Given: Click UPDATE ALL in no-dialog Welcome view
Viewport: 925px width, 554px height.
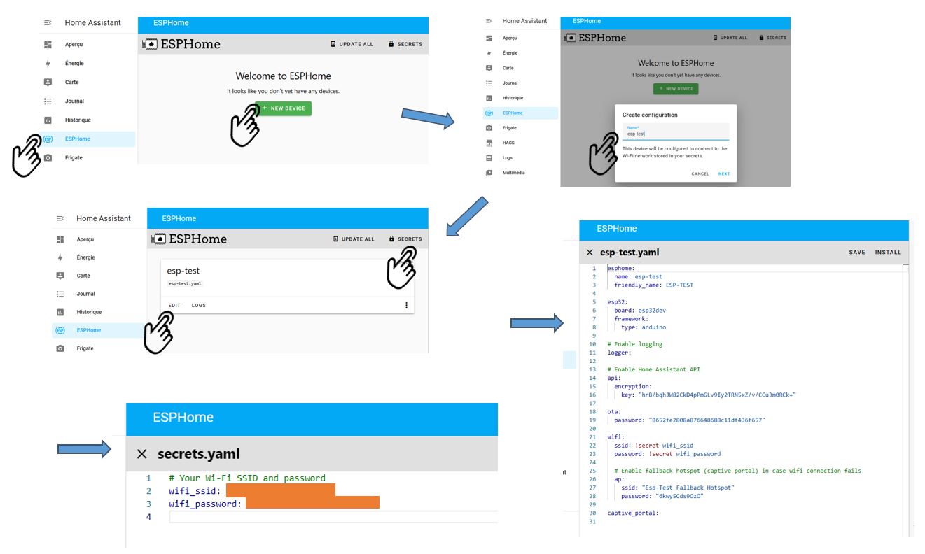Looking at the screenshot, I should coord(352,44).
